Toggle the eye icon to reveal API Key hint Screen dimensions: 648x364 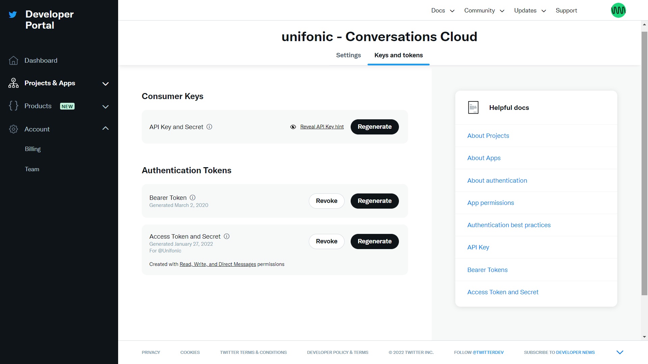[x=293, y=127]
